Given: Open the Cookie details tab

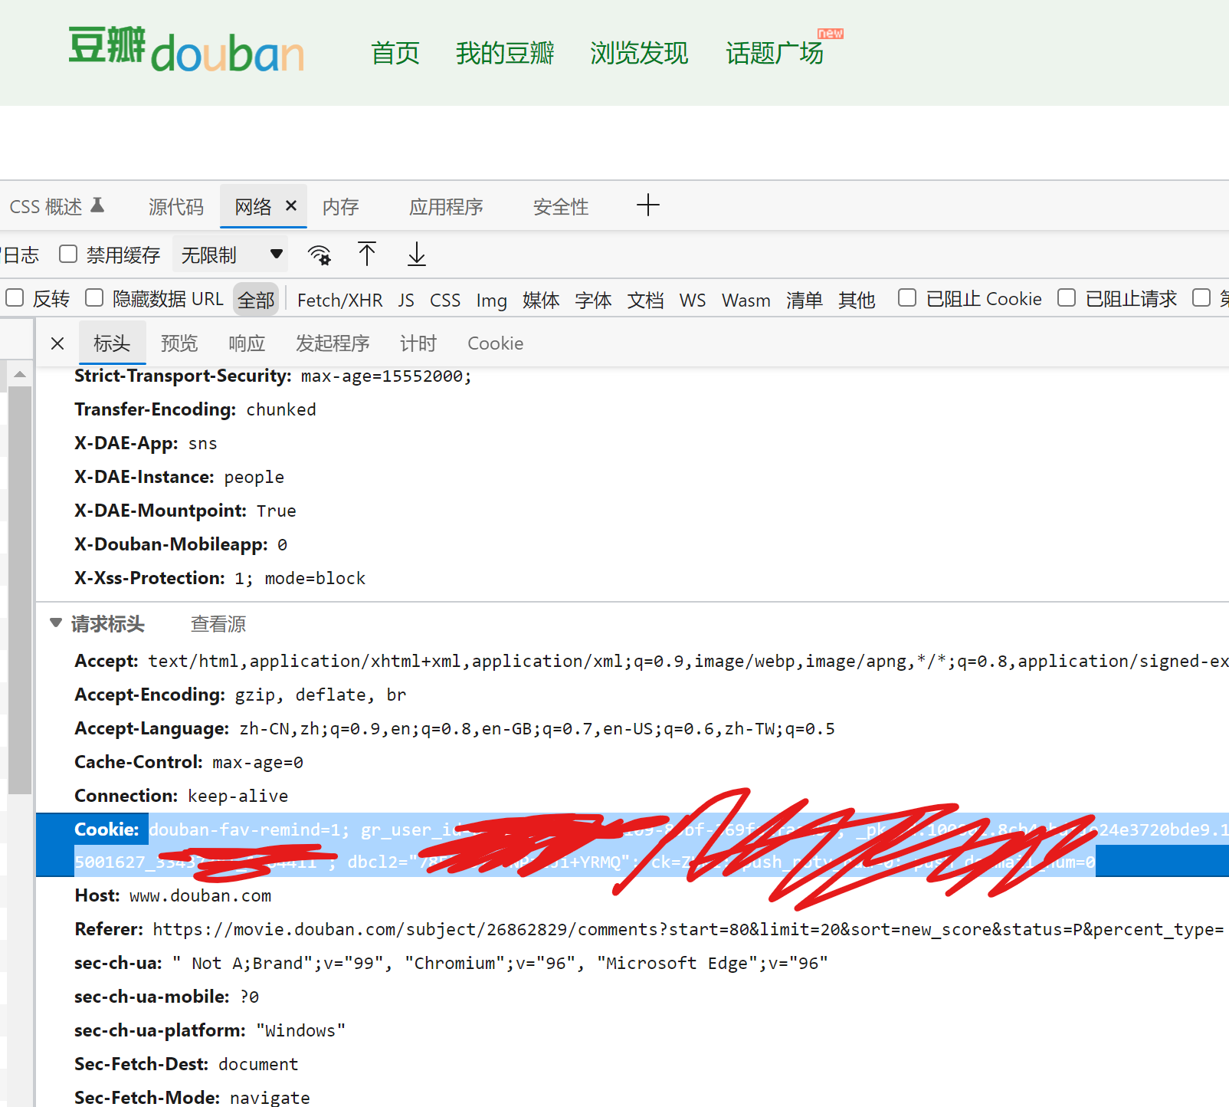Looking at the screenshot, I should pos(496,343).
